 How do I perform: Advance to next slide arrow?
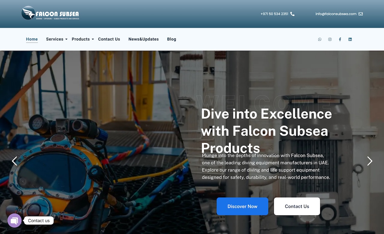click(x=370, y=161)
